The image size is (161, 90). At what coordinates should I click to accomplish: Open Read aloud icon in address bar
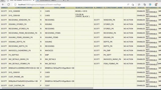tap(128, 4)
